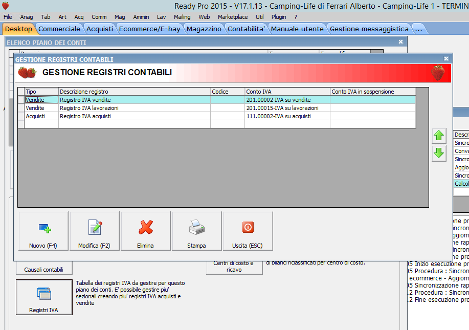Click the Causali contabili button
The height and width of the screenshot is (330, 469).
pos(44,268)
